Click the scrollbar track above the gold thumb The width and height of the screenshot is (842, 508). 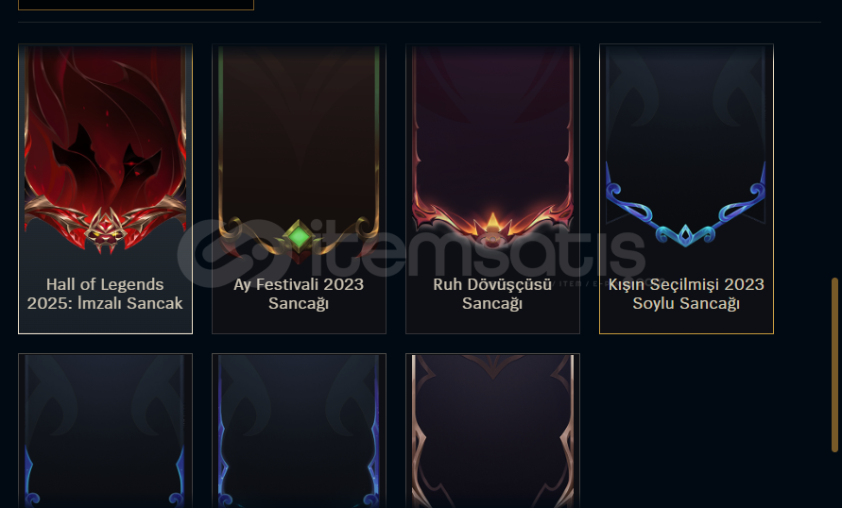point(834,139)
